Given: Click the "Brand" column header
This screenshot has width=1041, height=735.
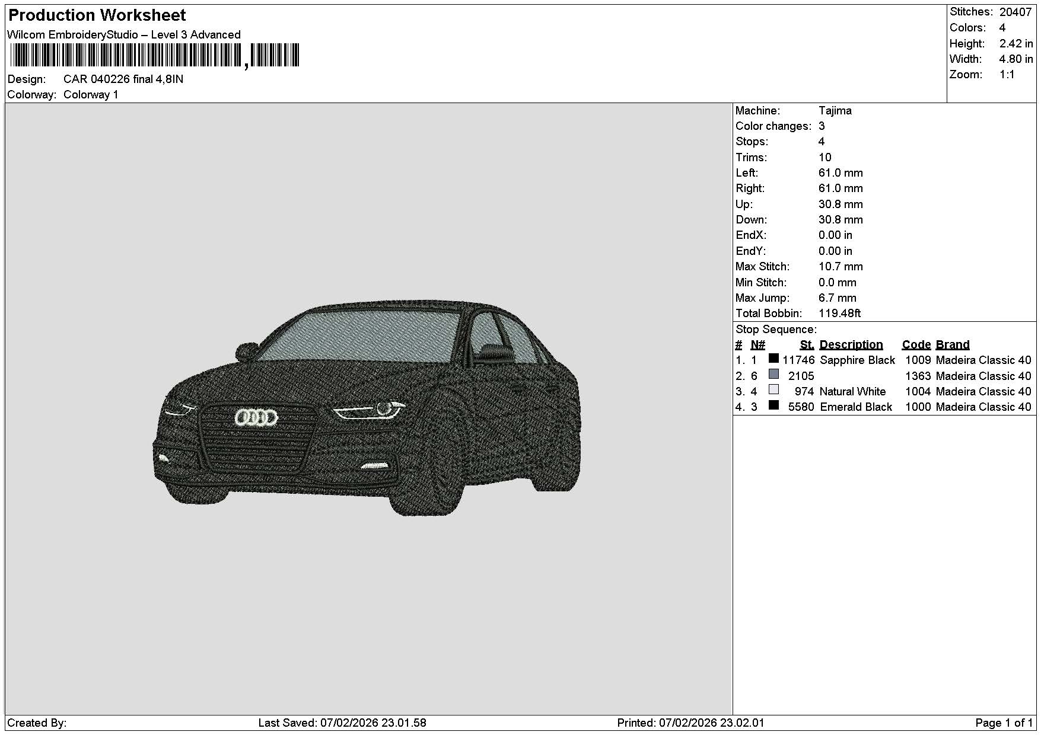Looking at the screenshot, I should [953, 344].
